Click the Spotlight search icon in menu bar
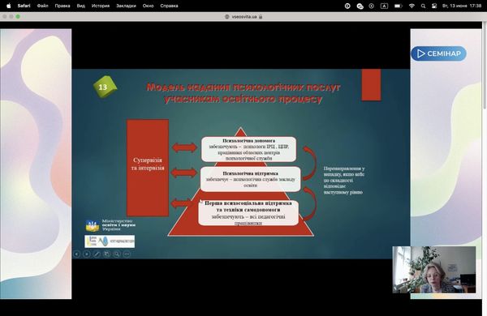487x316 pixels. (x=423, y=6)
